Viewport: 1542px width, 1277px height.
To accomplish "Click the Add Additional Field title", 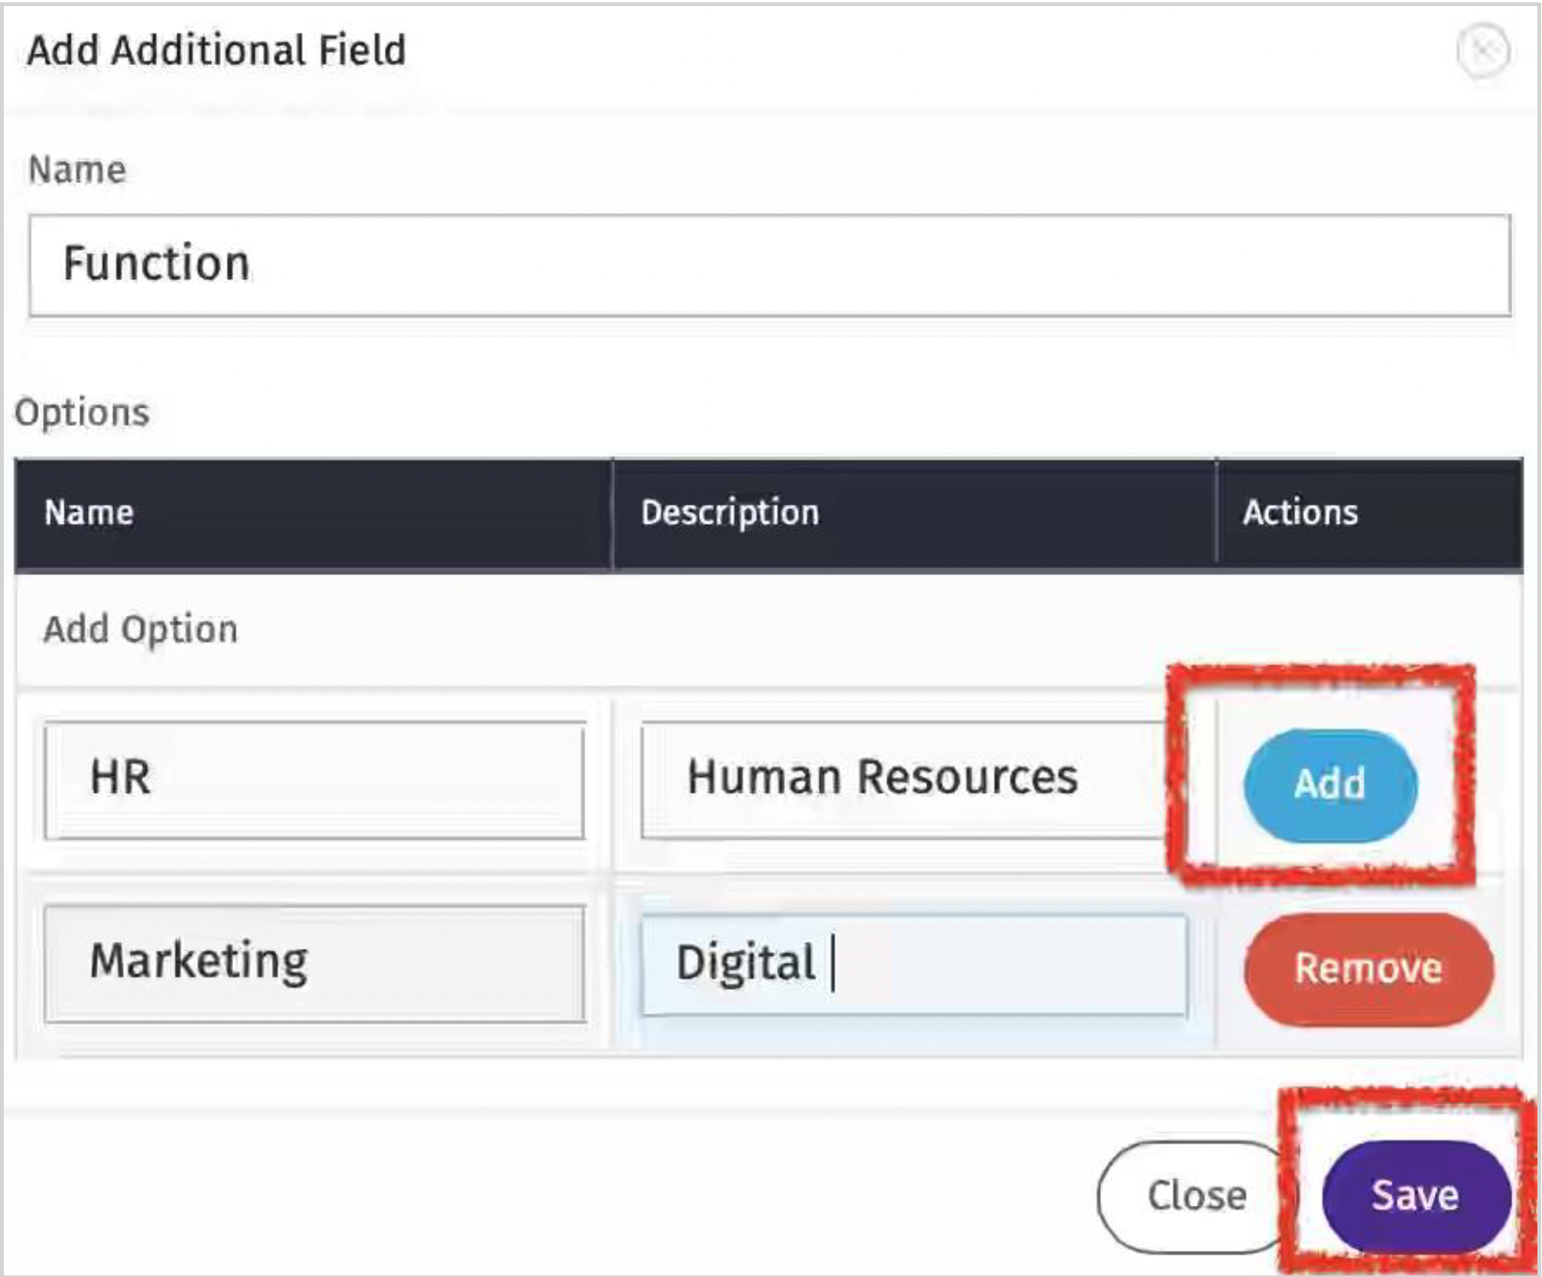I will coord(216,50).
